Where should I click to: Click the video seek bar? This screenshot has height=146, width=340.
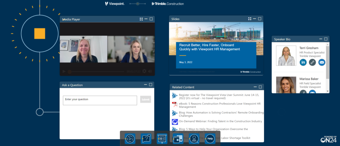click(96, 71)
